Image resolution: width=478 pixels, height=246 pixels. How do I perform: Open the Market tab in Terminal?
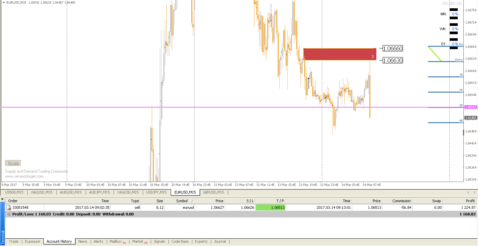click(140, 241)
